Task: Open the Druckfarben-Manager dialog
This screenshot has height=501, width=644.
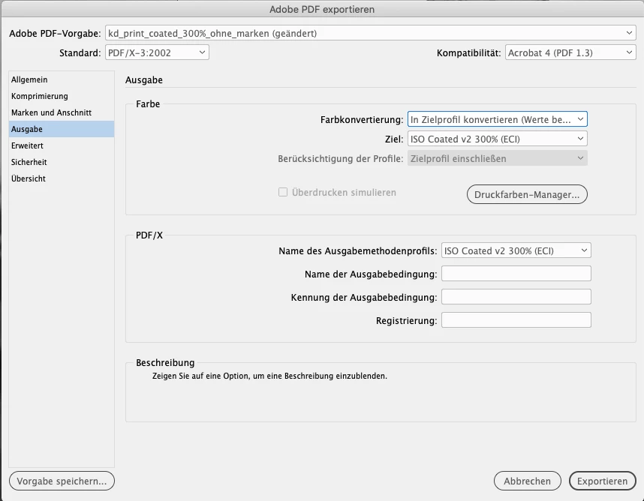Action: (527, 194)
